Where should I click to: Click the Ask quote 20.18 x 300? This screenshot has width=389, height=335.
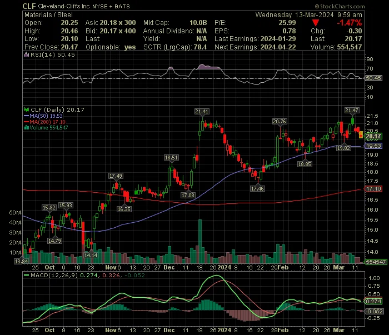118,23
